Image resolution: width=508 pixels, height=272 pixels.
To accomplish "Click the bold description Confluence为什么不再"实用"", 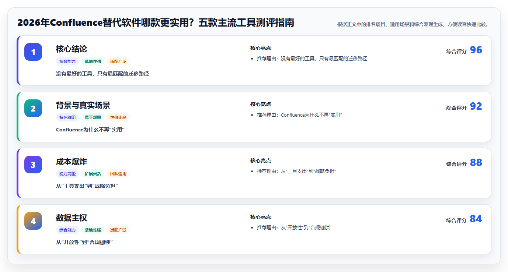I will [90, 130].
